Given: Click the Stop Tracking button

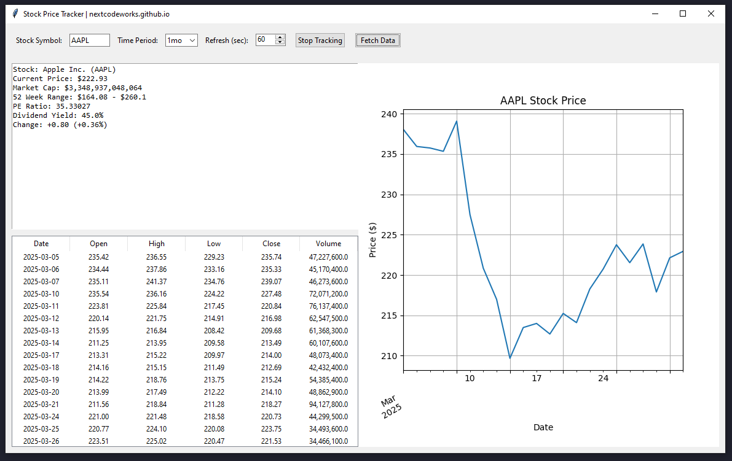Looking at the screenshot, I should point(320,41).
